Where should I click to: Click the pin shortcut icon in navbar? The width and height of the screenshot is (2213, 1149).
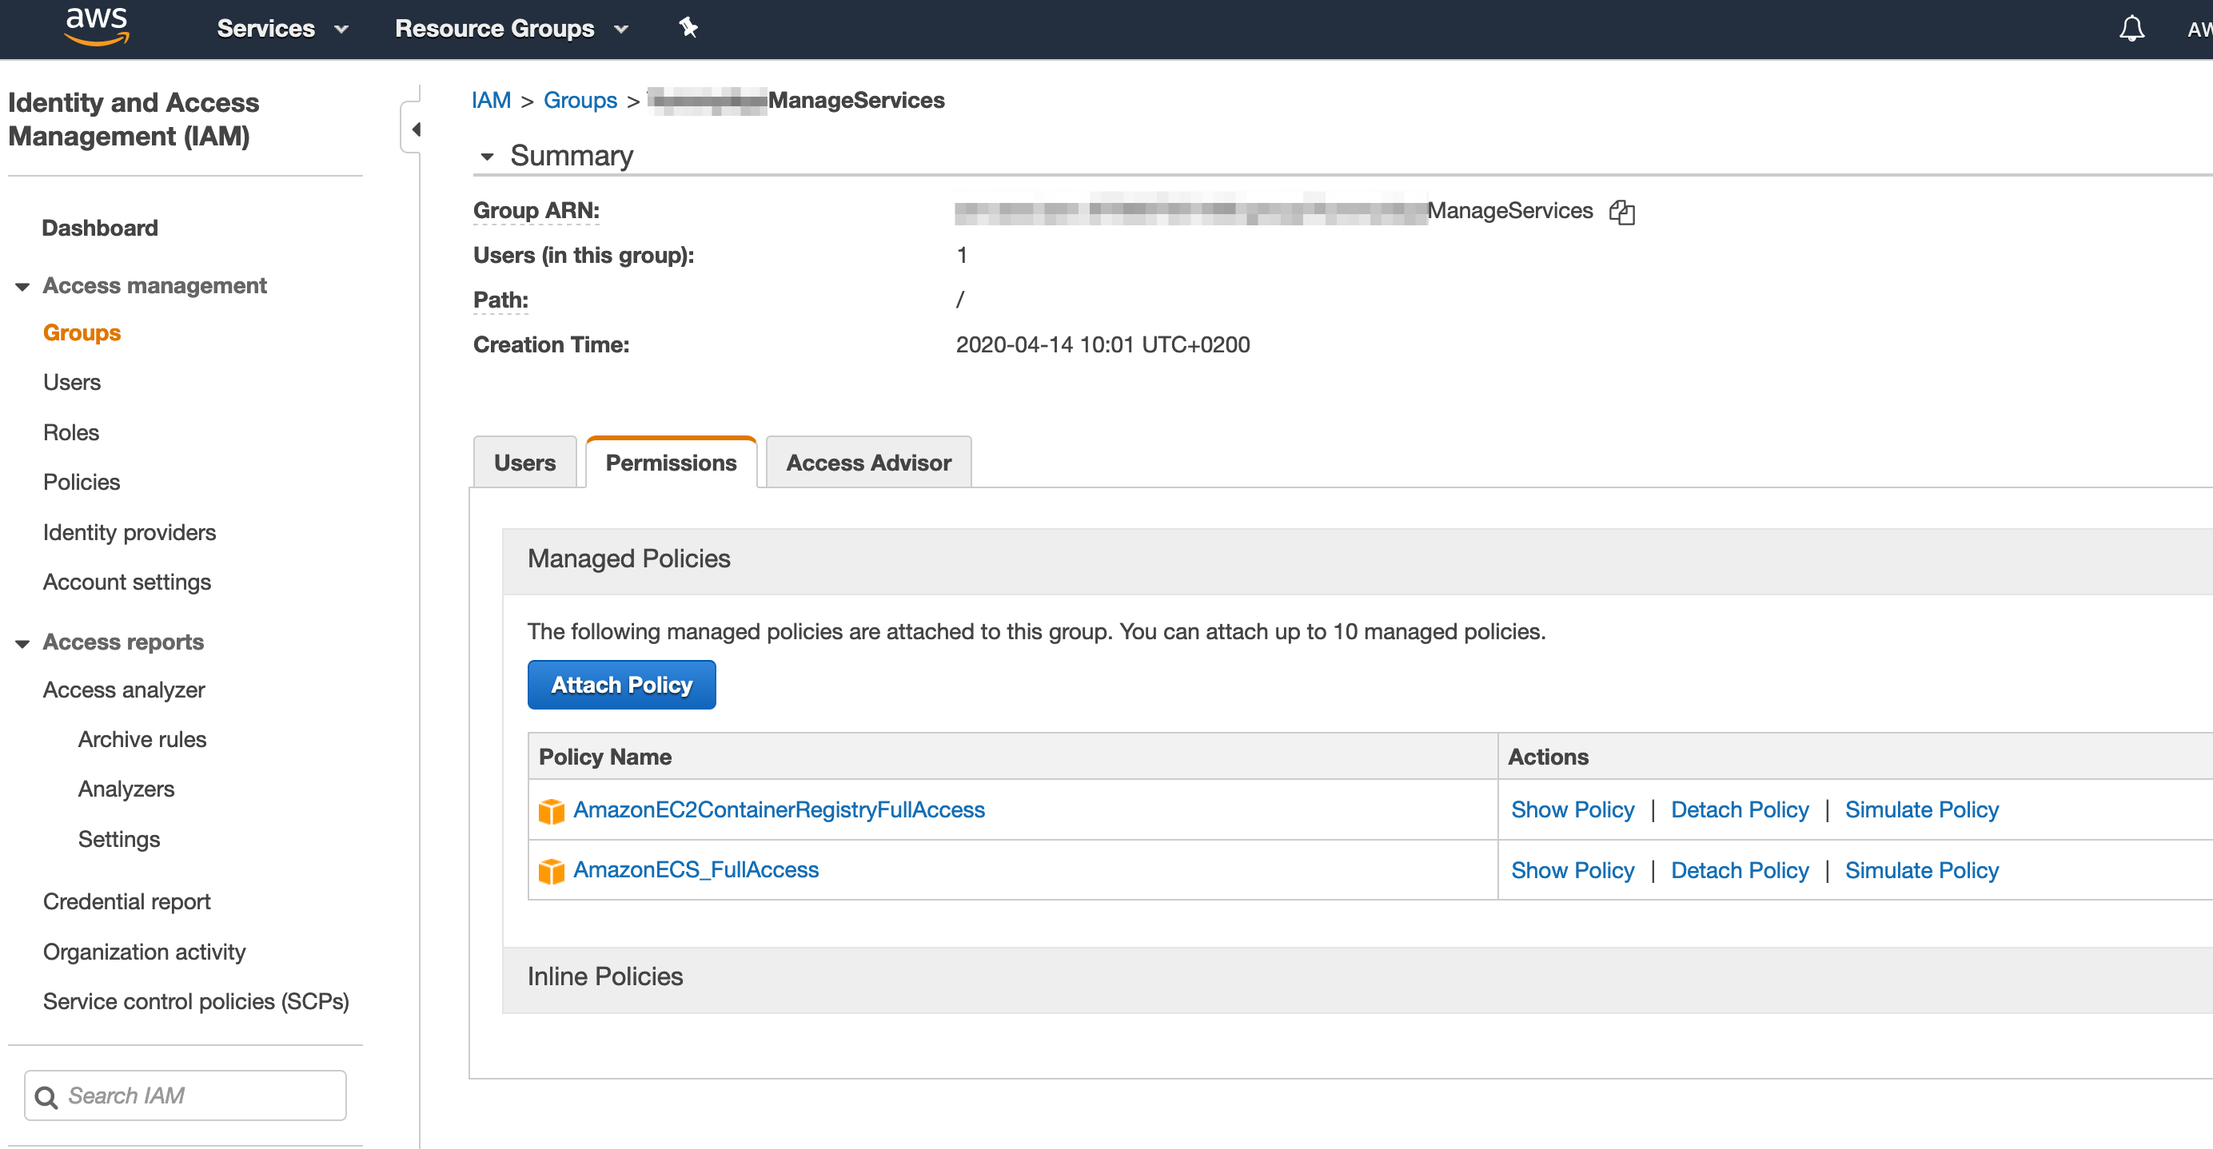coord(688,27)
